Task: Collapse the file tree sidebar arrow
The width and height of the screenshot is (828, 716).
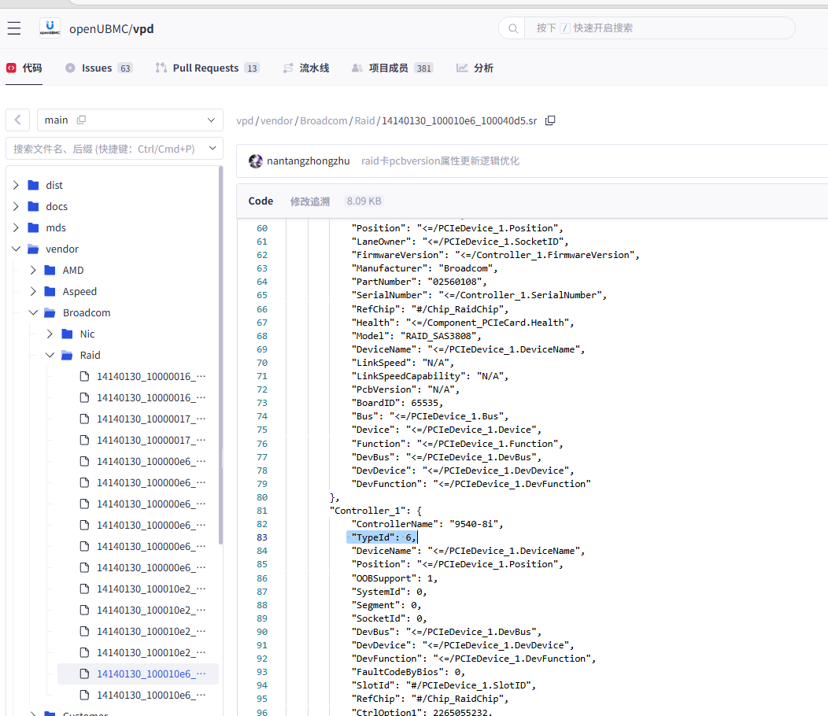Action: coord(17,120)
